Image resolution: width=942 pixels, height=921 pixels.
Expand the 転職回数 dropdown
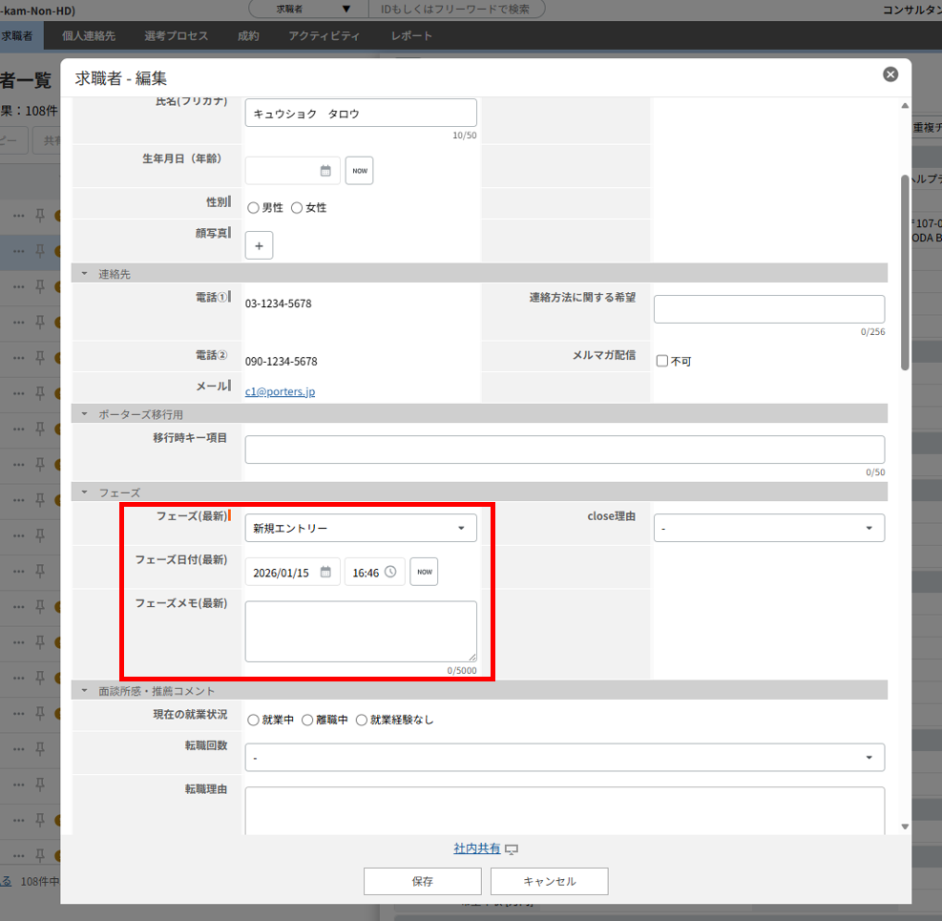[564, 758]
